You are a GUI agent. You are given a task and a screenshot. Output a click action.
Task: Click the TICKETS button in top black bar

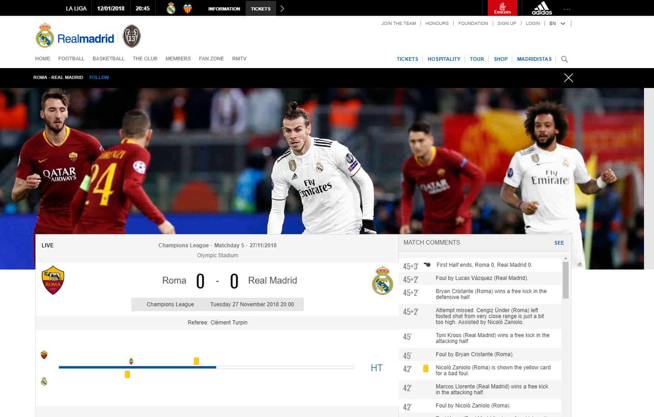click(261, 9)
